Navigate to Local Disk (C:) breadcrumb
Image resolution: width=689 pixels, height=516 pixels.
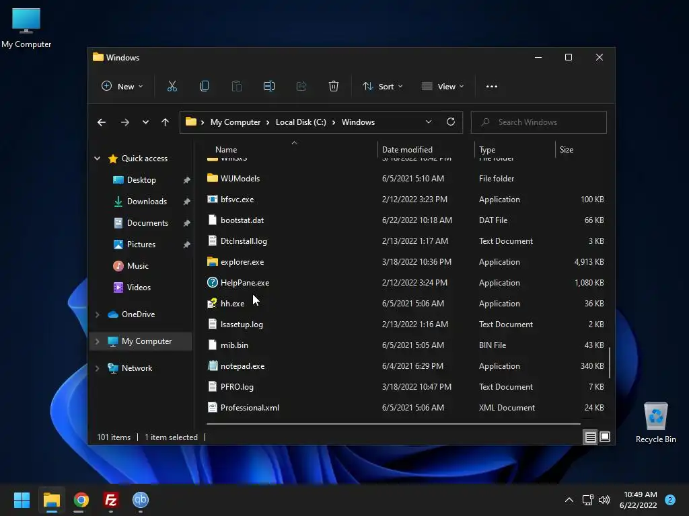(x=301, y=122)
